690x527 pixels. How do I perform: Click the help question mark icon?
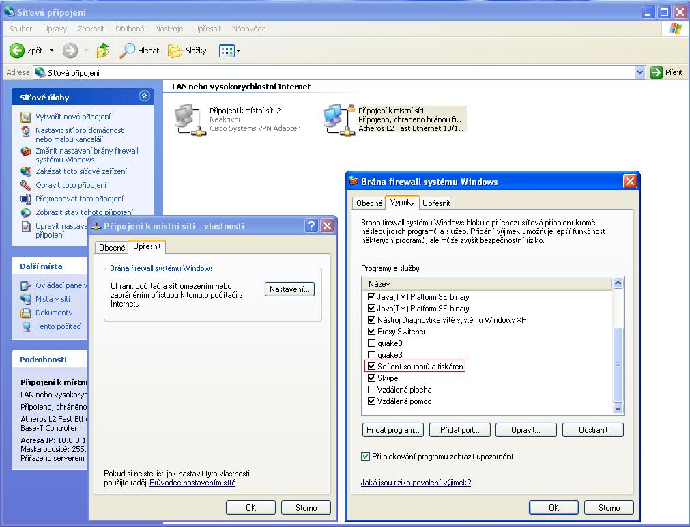[x=311, y=226]
